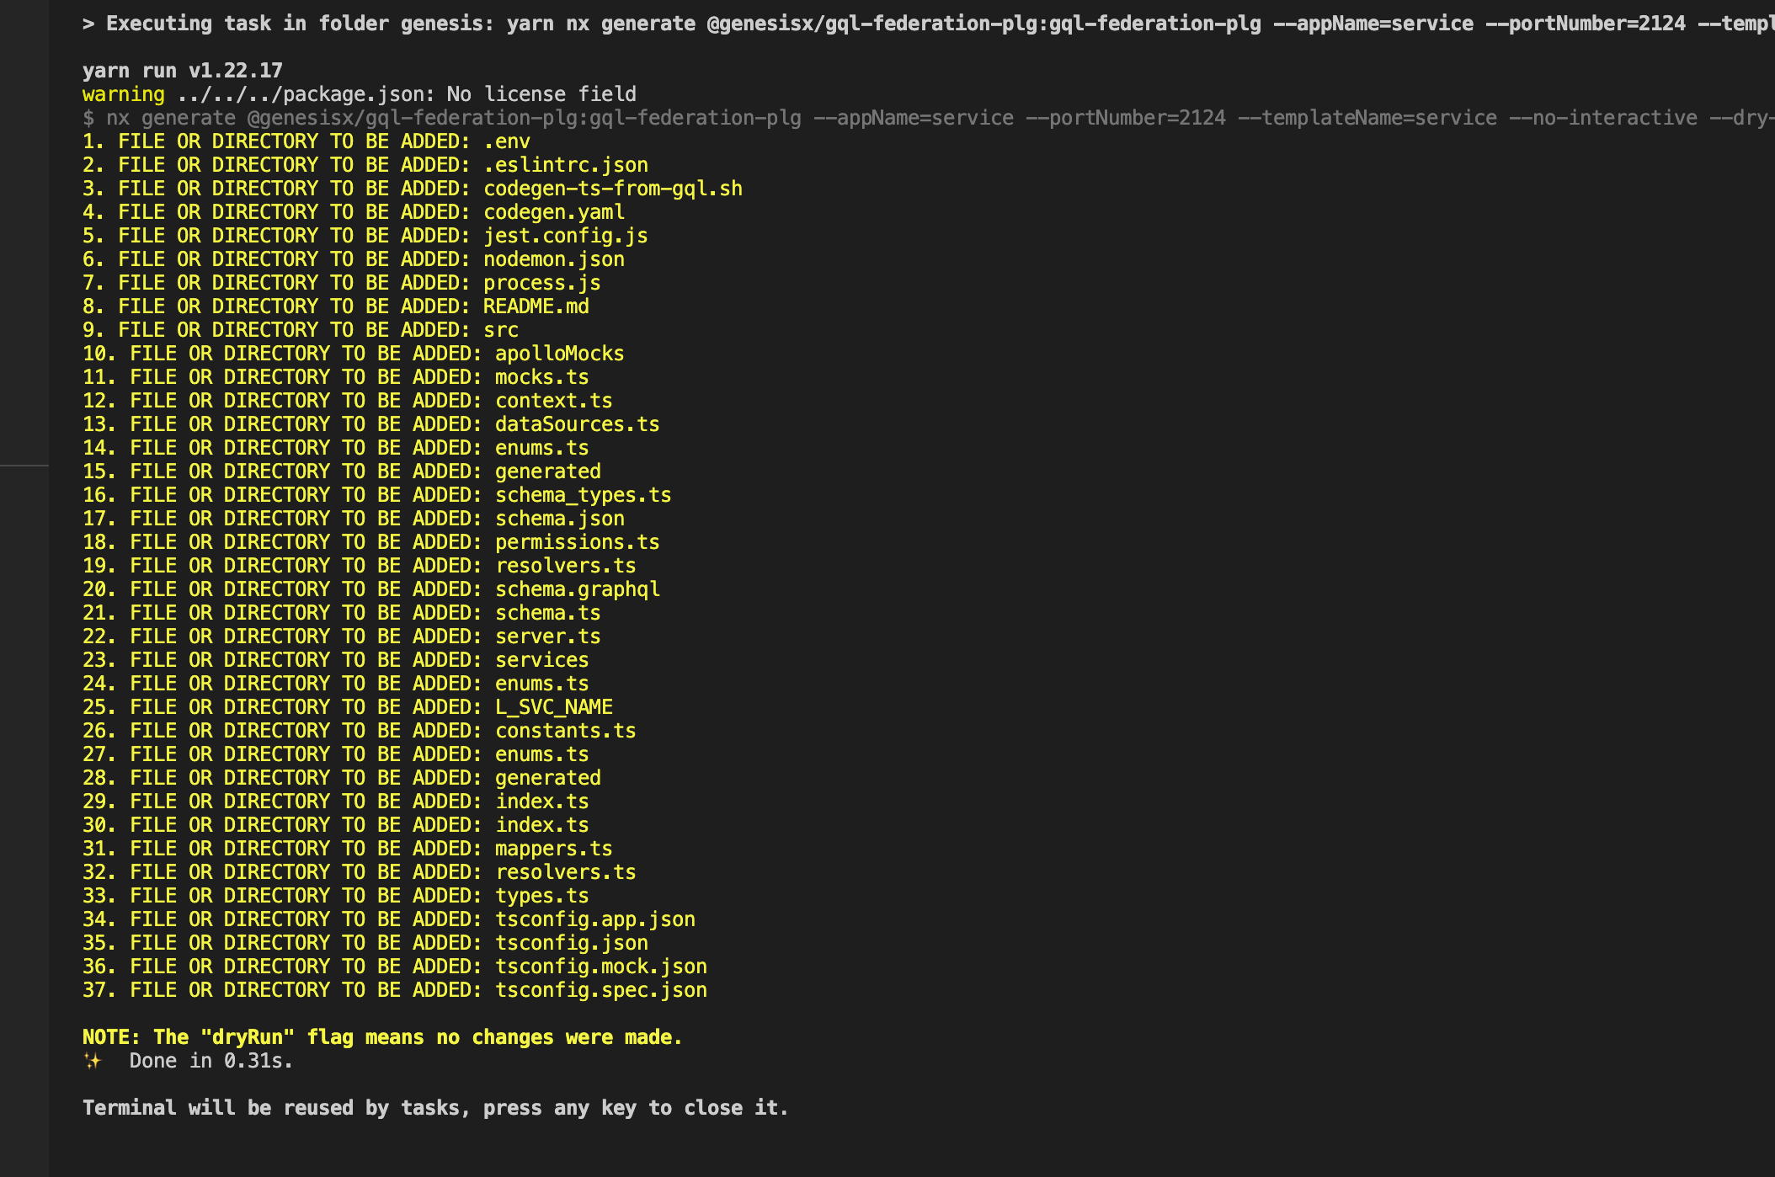Click 'src' directory entry on line 9

point(501,330)
